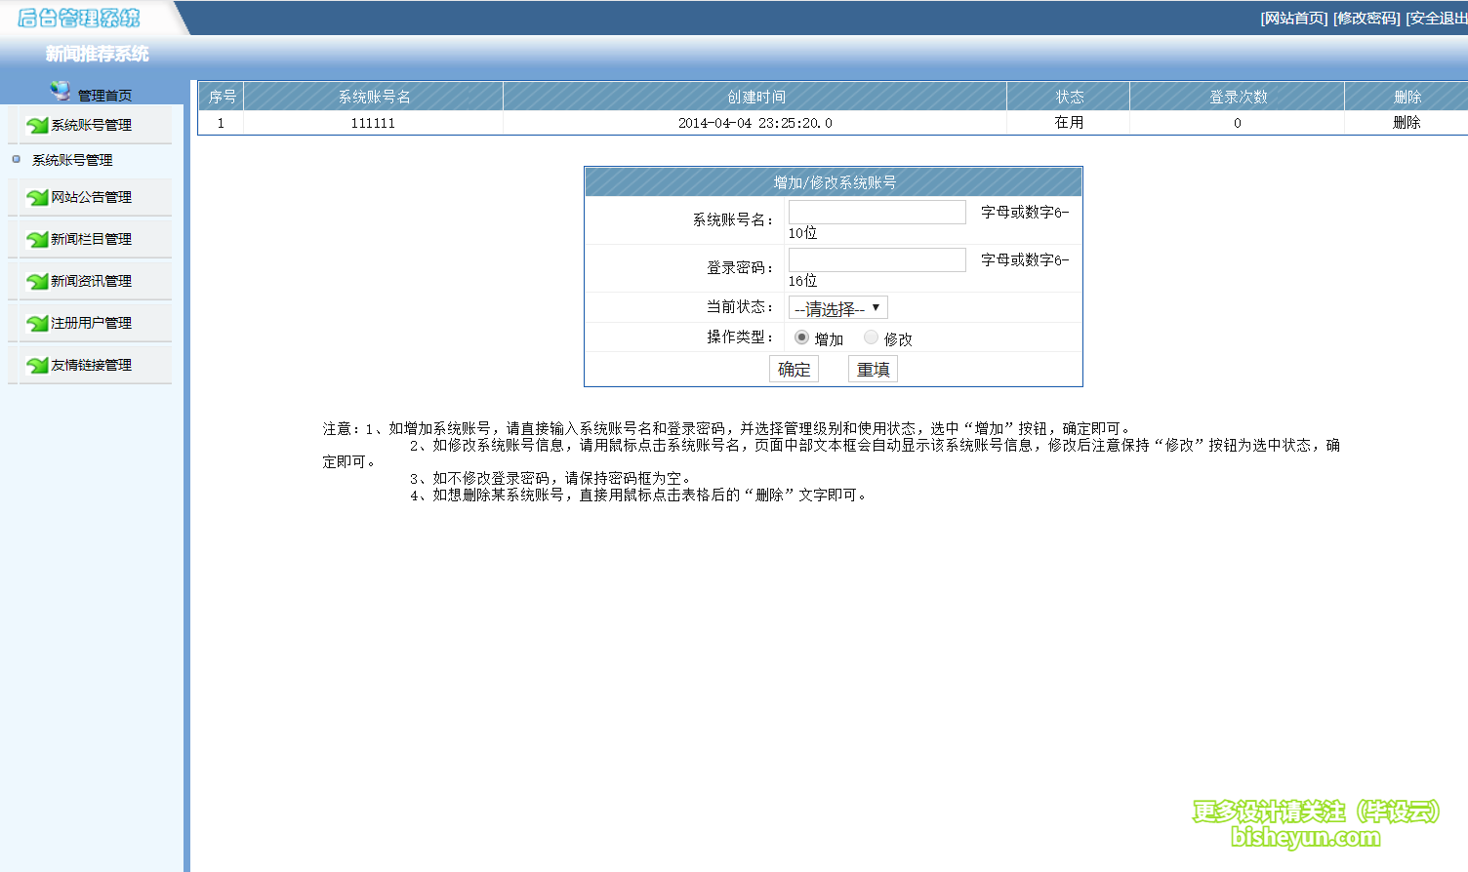Click the bullet icon before 系统账号管理 submenu
The image size is (1468, 872).
[x=16, y=159]
